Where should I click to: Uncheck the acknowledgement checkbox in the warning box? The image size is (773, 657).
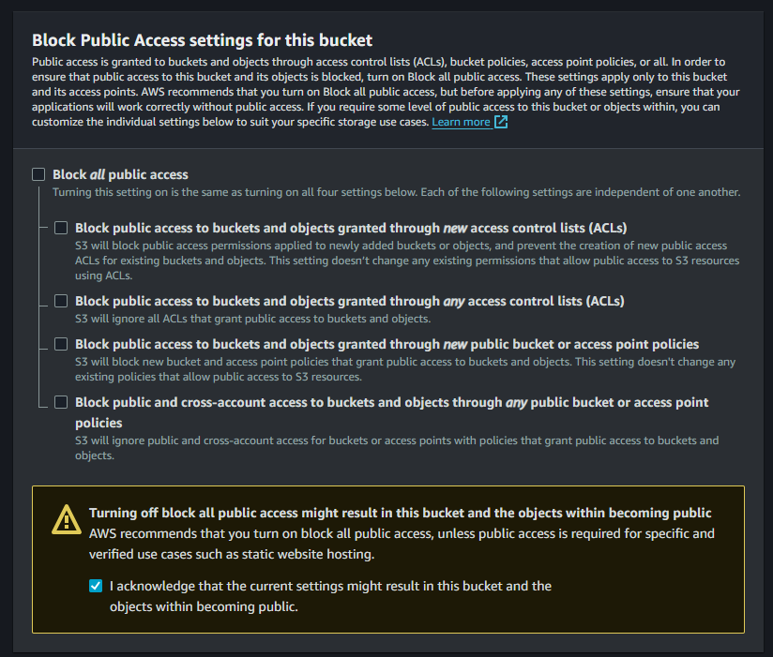point(96,586)
